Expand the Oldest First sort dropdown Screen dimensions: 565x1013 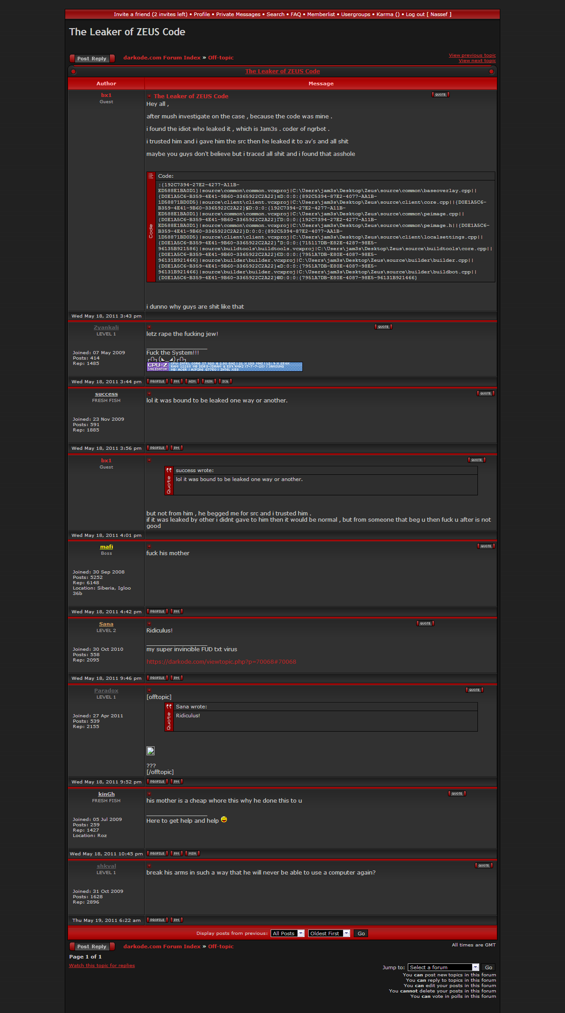point(329,933)
